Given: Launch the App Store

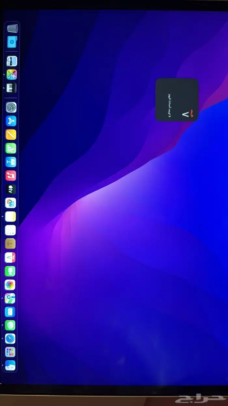Looking at the screenshot, I should 11,121.
